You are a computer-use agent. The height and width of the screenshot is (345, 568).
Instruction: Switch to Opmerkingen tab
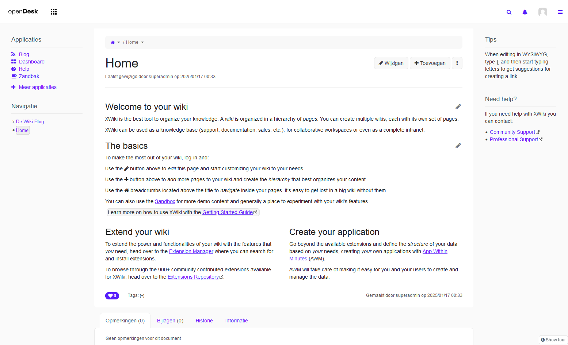(x=125, y=321)
